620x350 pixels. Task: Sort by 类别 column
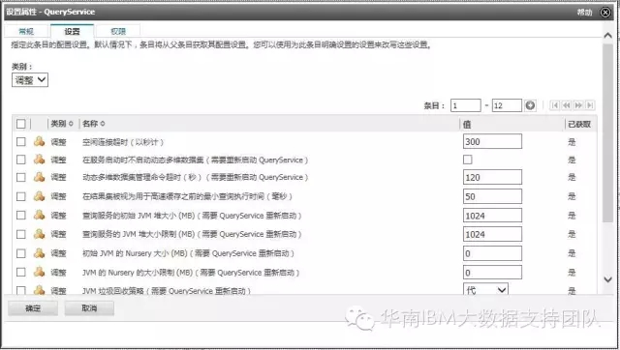pyautogui.click(x=62, y=124)
